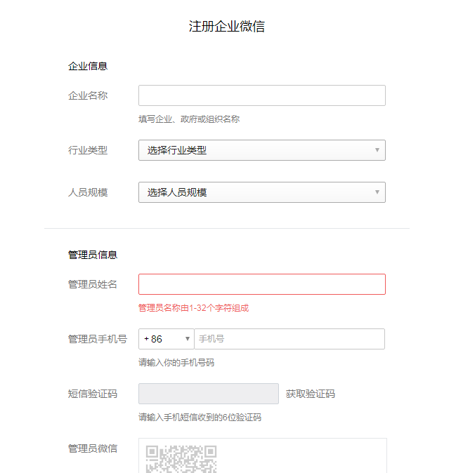This screenshot has width=456, height=473.
Task: Click the red 管理员名称由1-32个字符组成 error message
Action: click(193, 308)
